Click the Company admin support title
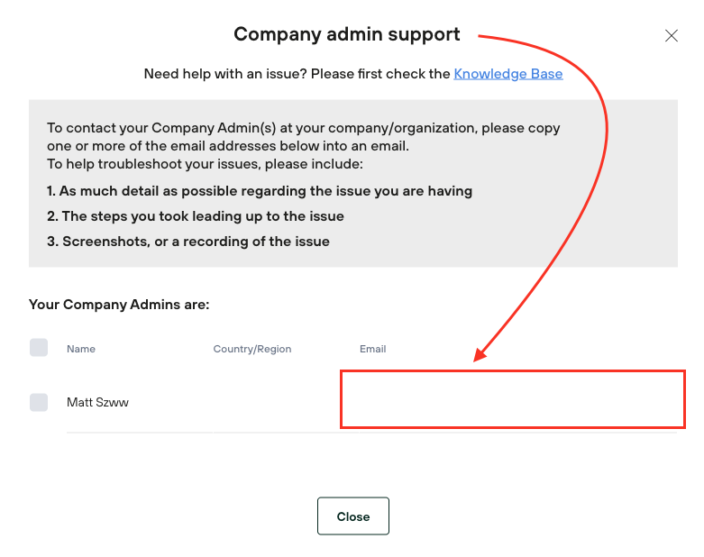 (x=347, y=35)
